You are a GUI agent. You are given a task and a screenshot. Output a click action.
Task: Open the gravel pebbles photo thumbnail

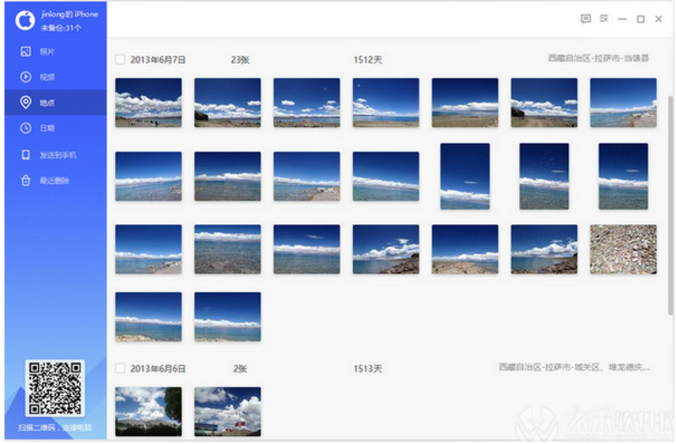[622, 249]
